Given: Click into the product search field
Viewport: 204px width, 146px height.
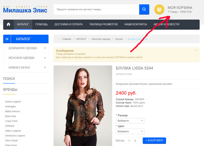Looking at the screenshot, I should [x=96, y=9].
